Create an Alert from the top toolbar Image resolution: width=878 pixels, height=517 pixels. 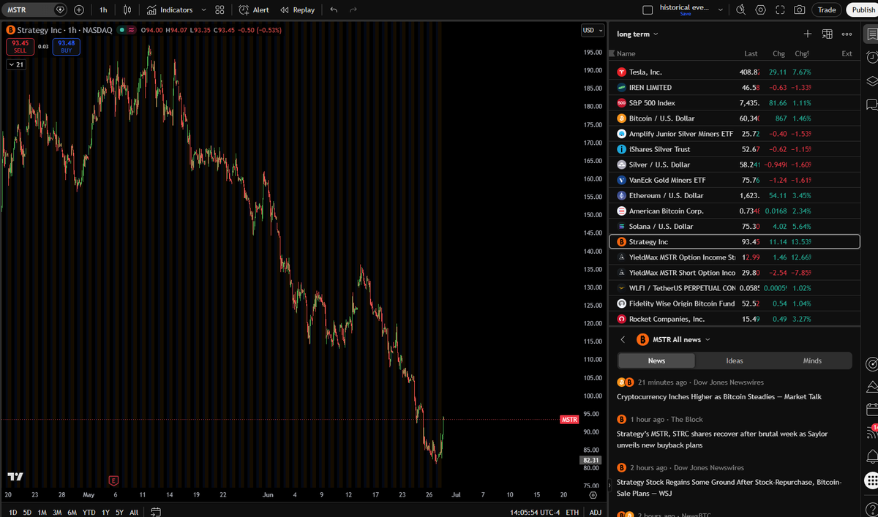[x=254, y=10]
